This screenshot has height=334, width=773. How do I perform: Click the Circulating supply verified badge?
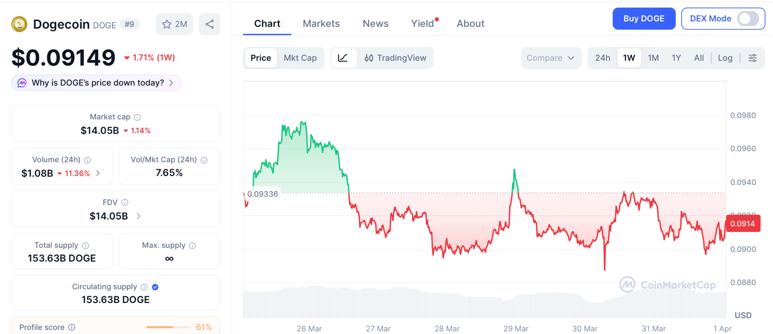tap(155, 287)
